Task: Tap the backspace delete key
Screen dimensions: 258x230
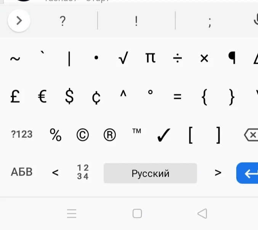Action: 251,135
